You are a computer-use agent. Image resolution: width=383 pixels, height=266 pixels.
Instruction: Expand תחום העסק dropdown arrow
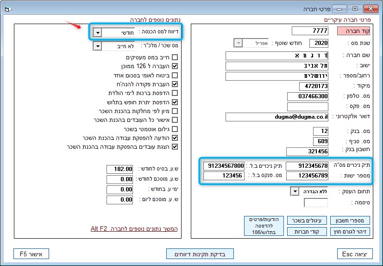[x=295, y=191]
